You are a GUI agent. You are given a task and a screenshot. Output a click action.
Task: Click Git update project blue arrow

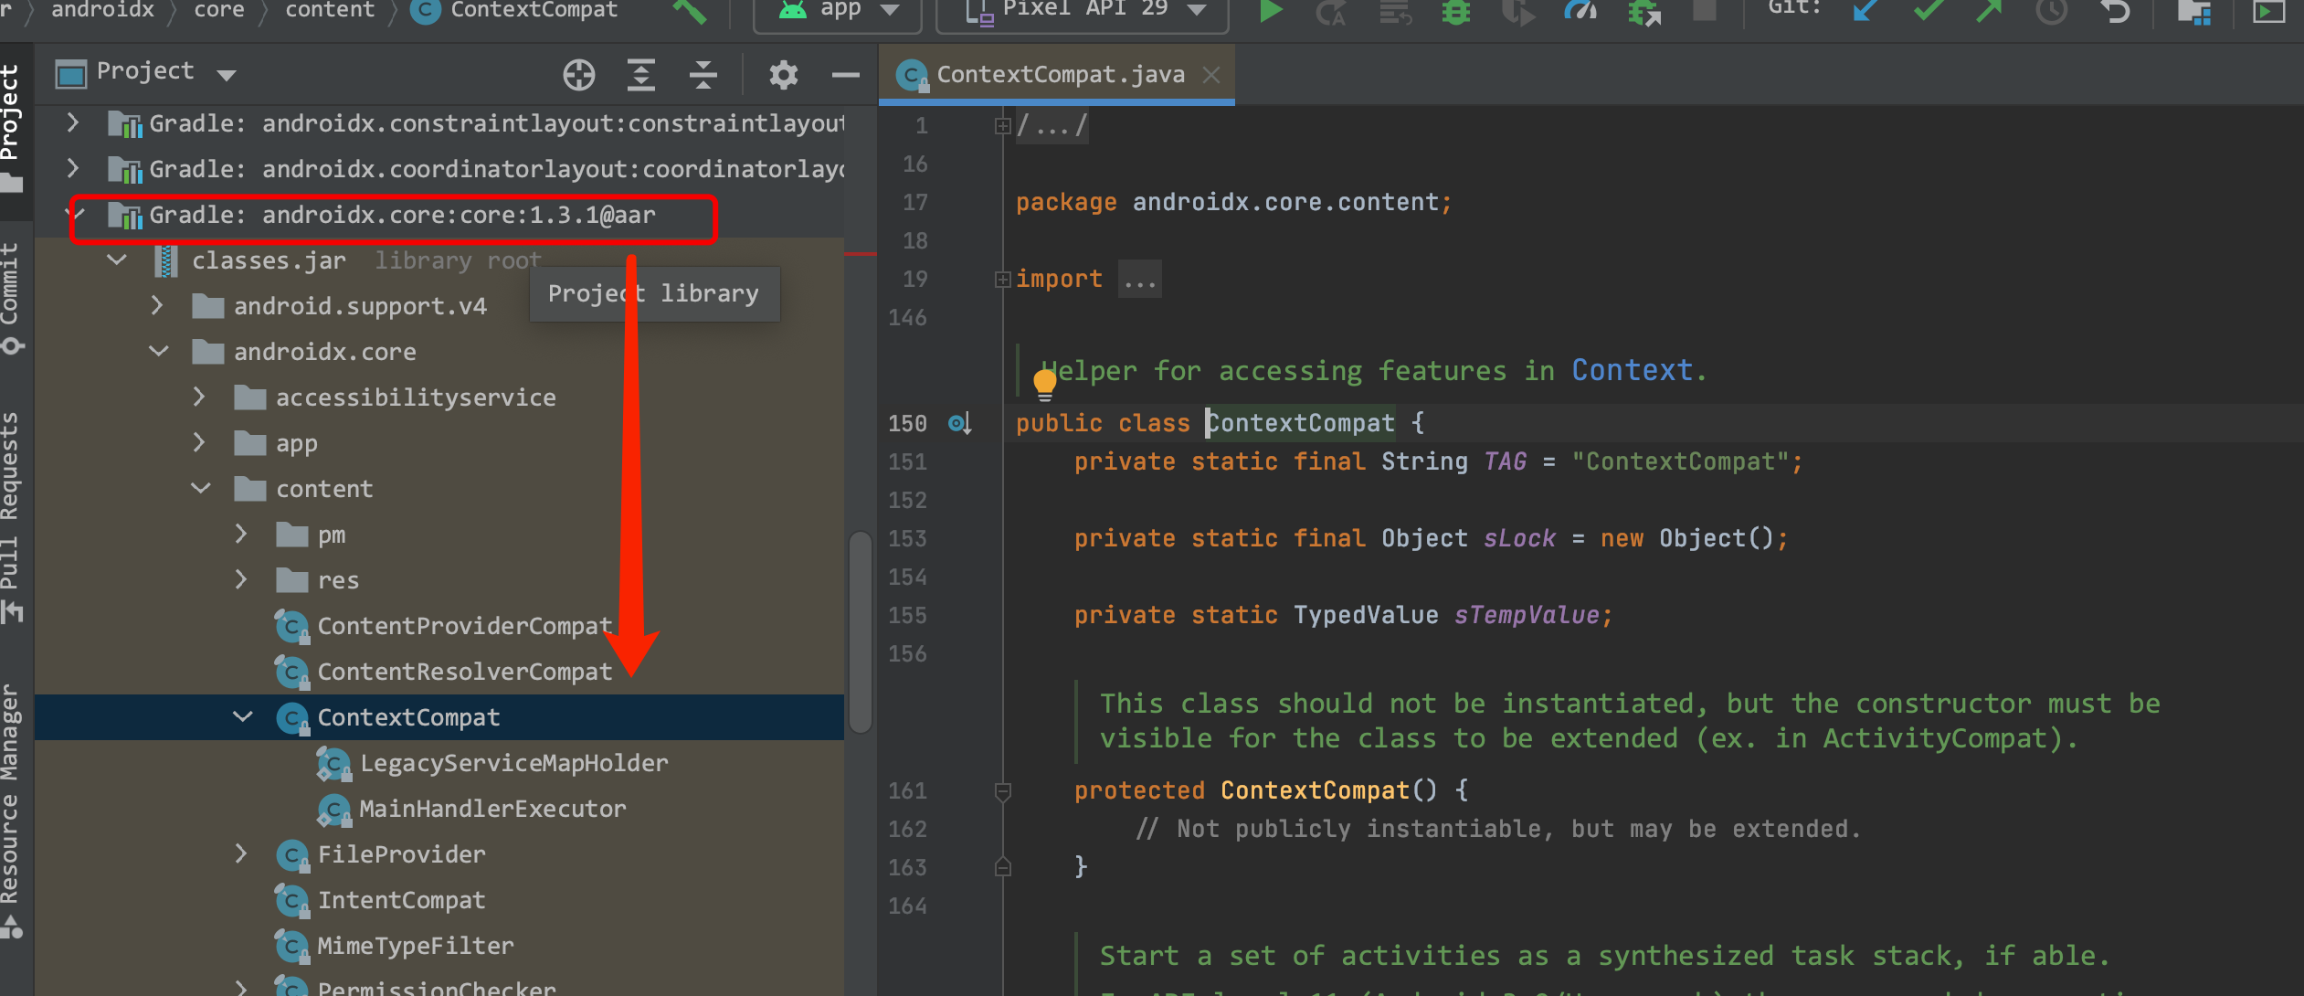[1865, 11]
